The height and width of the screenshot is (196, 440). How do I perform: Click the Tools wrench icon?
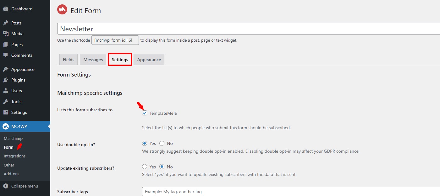pyautogui.click(x=6, y=102)
